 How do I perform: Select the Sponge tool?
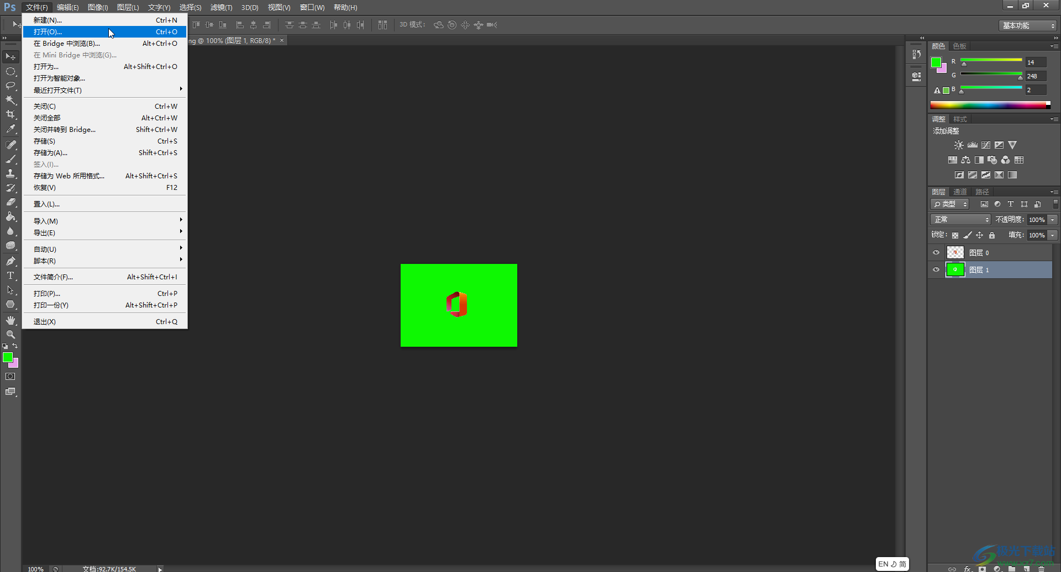10,245
